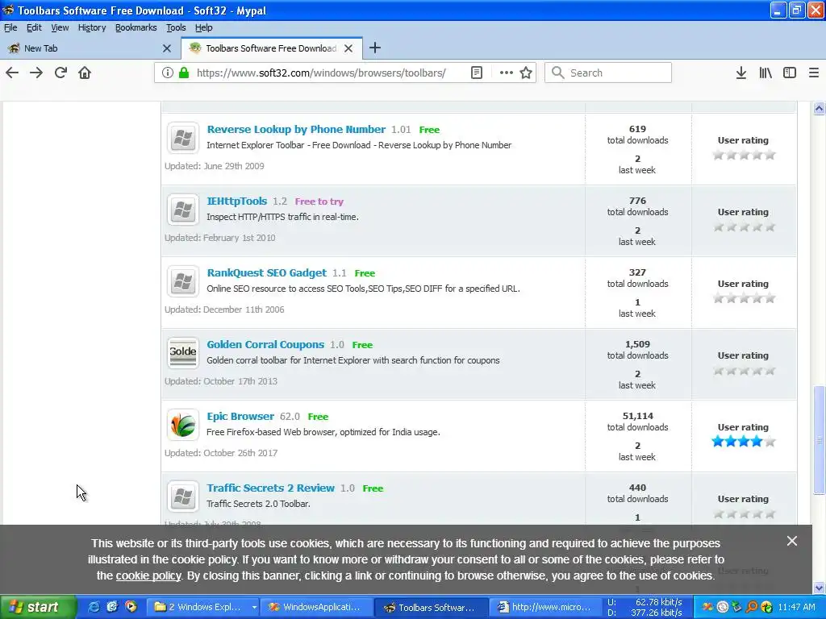826x619 pixels.
Task: Open the Windows Start menu
Action: 38,607
